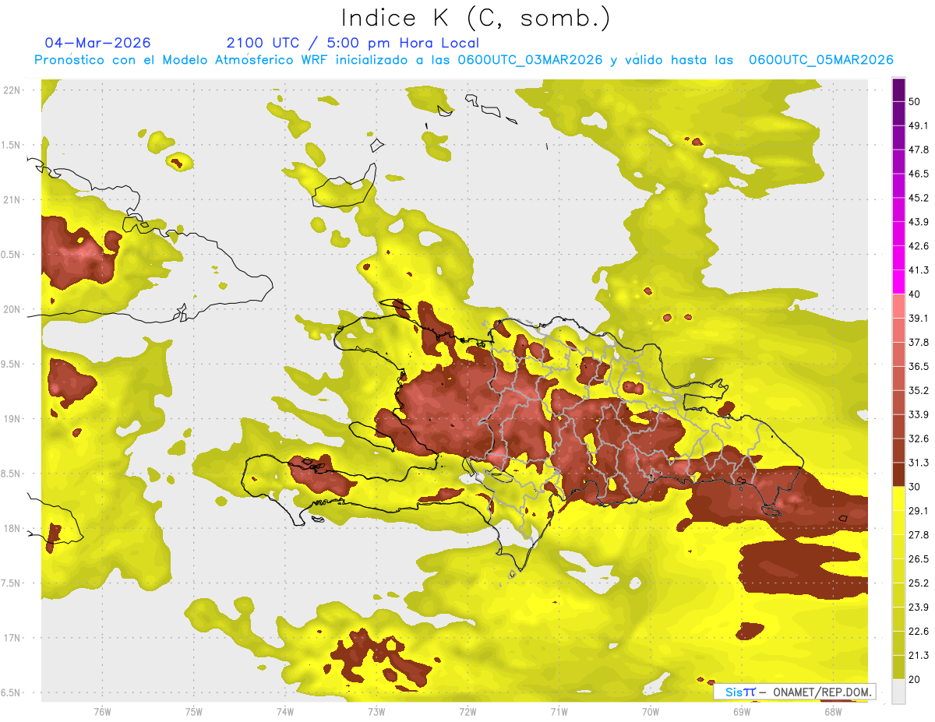935x722 pixels.
Task: Click the time "2100 UTC / 5:00 pm Hora Local"
Action: 353,43
